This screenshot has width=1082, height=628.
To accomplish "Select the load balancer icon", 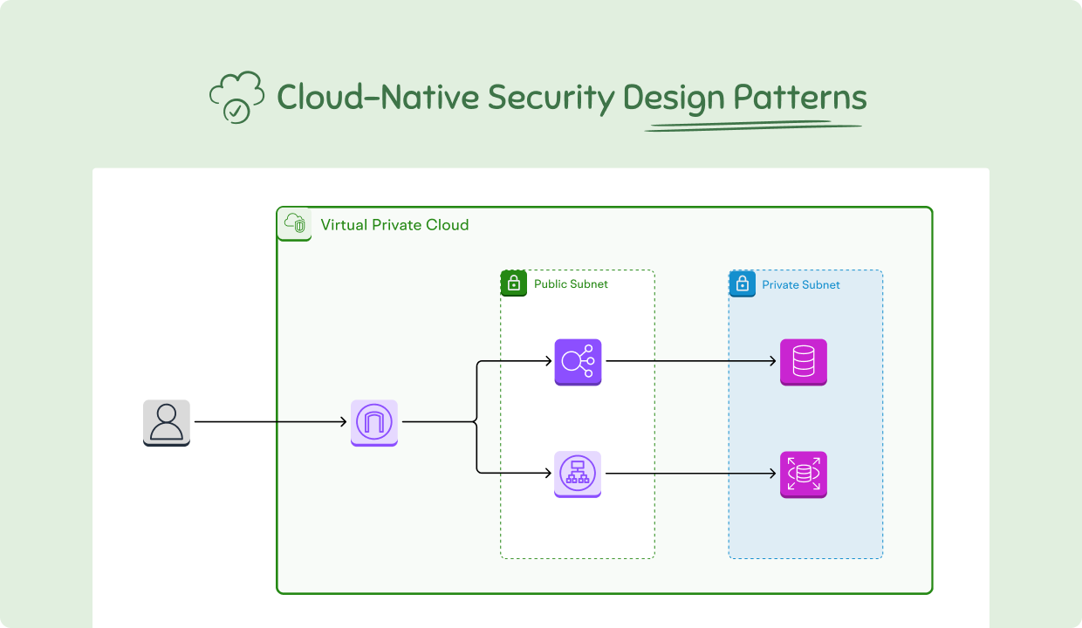I will pyautogui.click(x=577, y=361).
